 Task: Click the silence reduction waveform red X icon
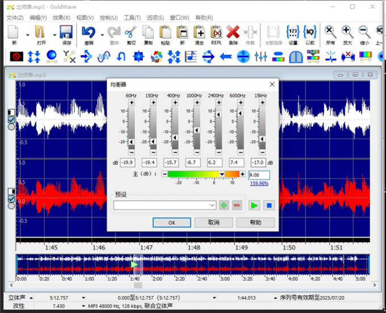coord(348,57)
